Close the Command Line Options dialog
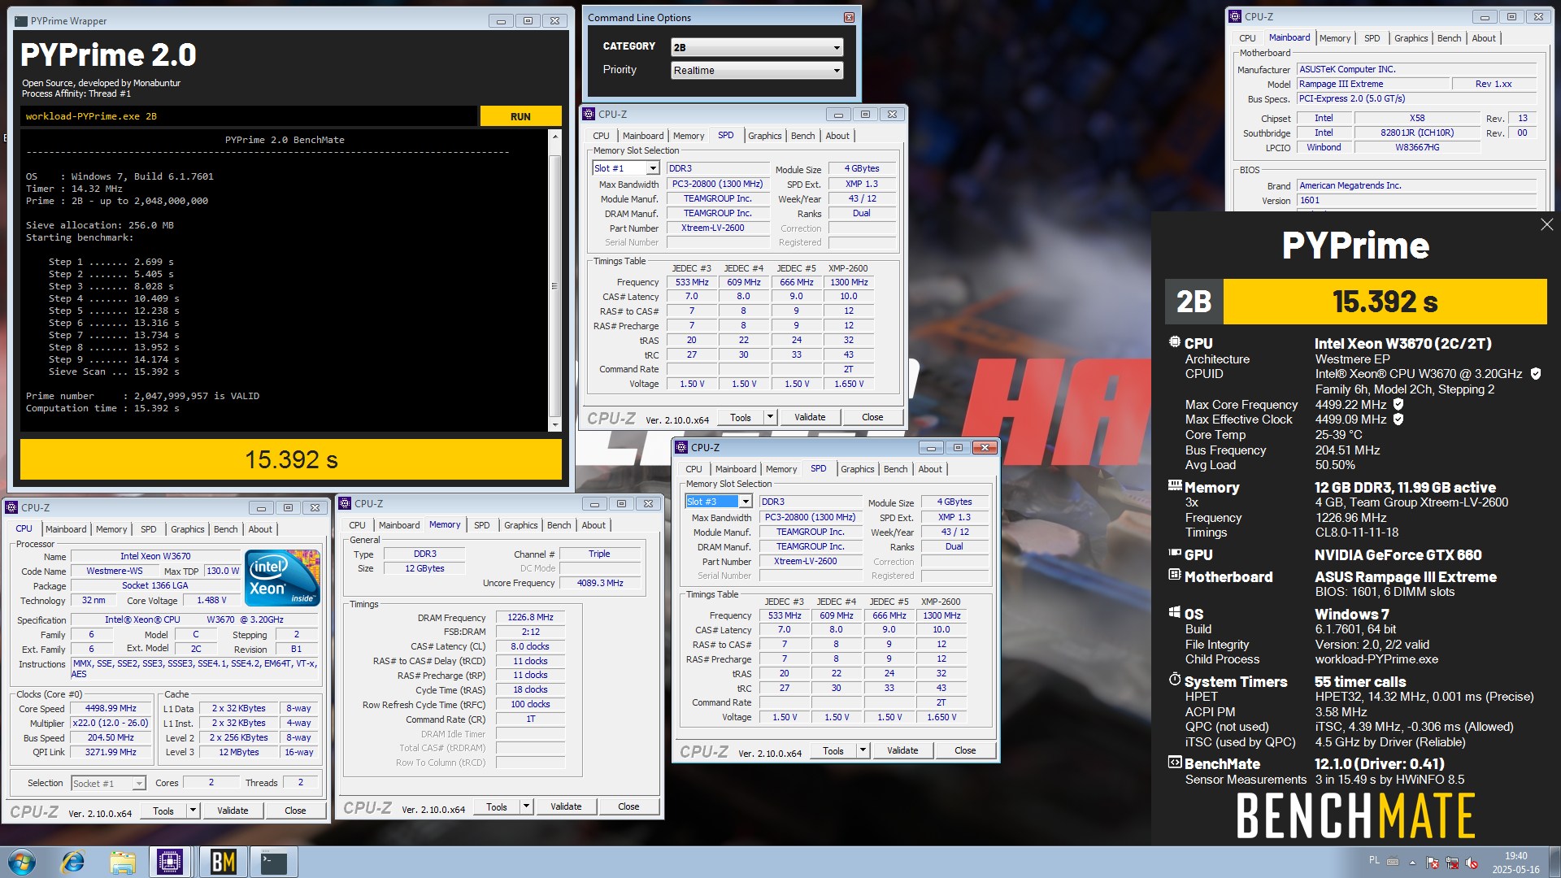Image resolution: width=1561 pixels, height=878 pixels. point(849,17)
